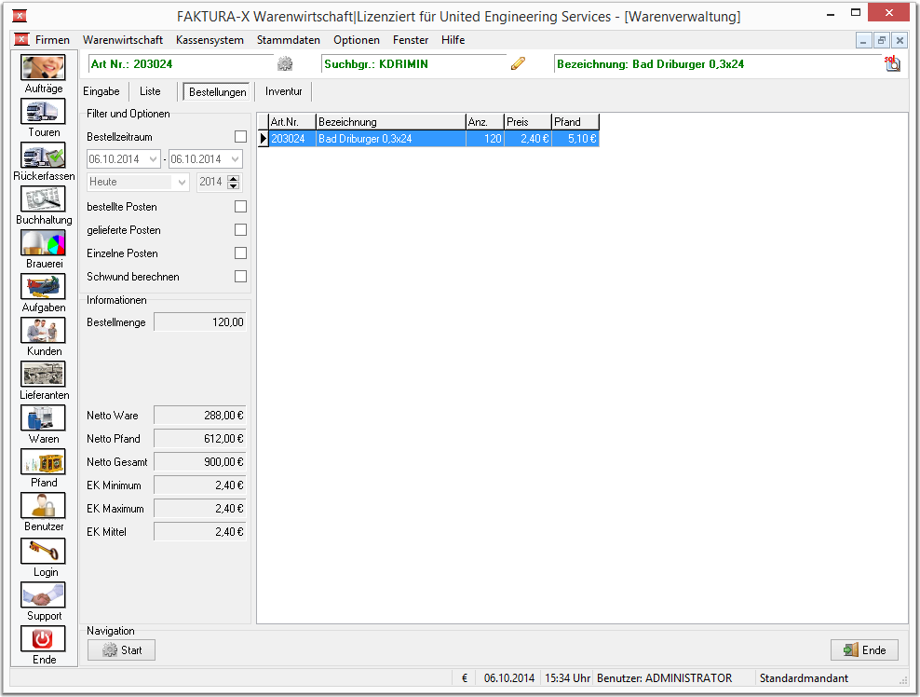Screen dimensions: 920x697
Task: Open the Pfand icon
Action: pyautogui.click(x=43, y=461)
